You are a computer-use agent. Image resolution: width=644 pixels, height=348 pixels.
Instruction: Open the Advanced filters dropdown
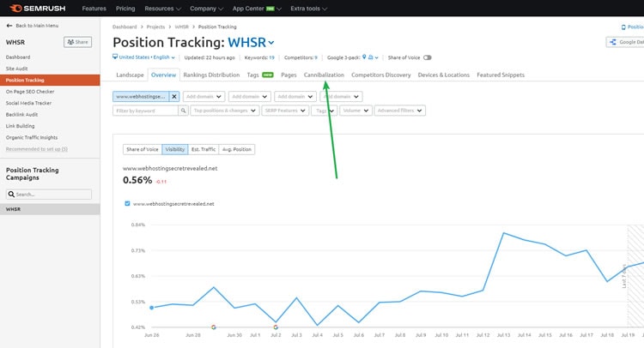pos(399,111)
